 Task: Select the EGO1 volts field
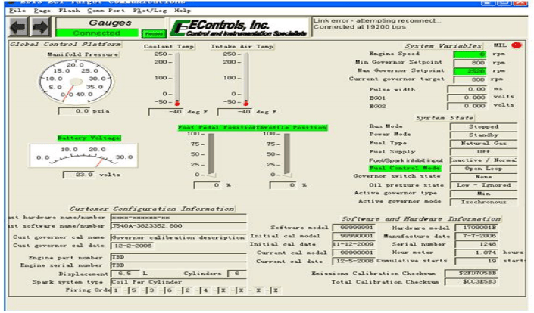(x=467, y=98)
